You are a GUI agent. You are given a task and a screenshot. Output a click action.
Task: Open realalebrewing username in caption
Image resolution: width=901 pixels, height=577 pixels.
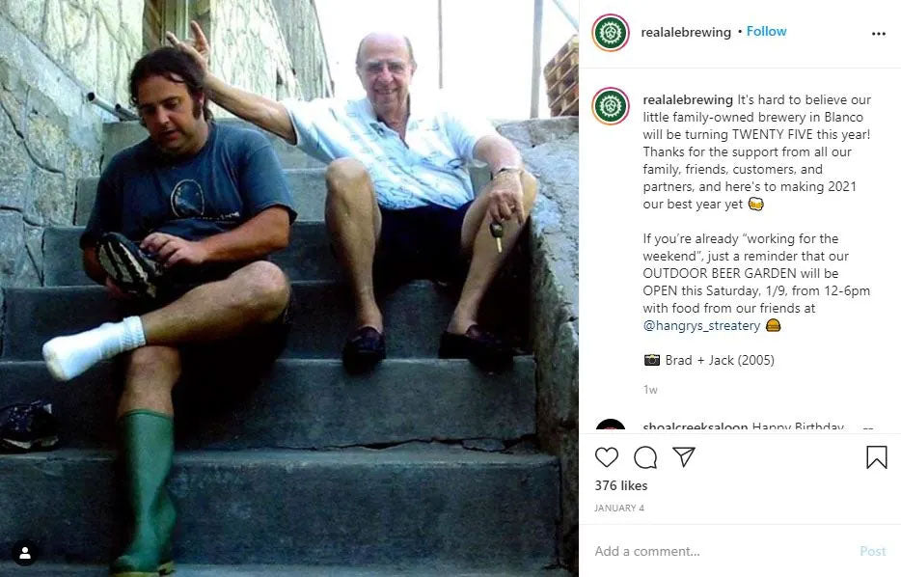688,100
